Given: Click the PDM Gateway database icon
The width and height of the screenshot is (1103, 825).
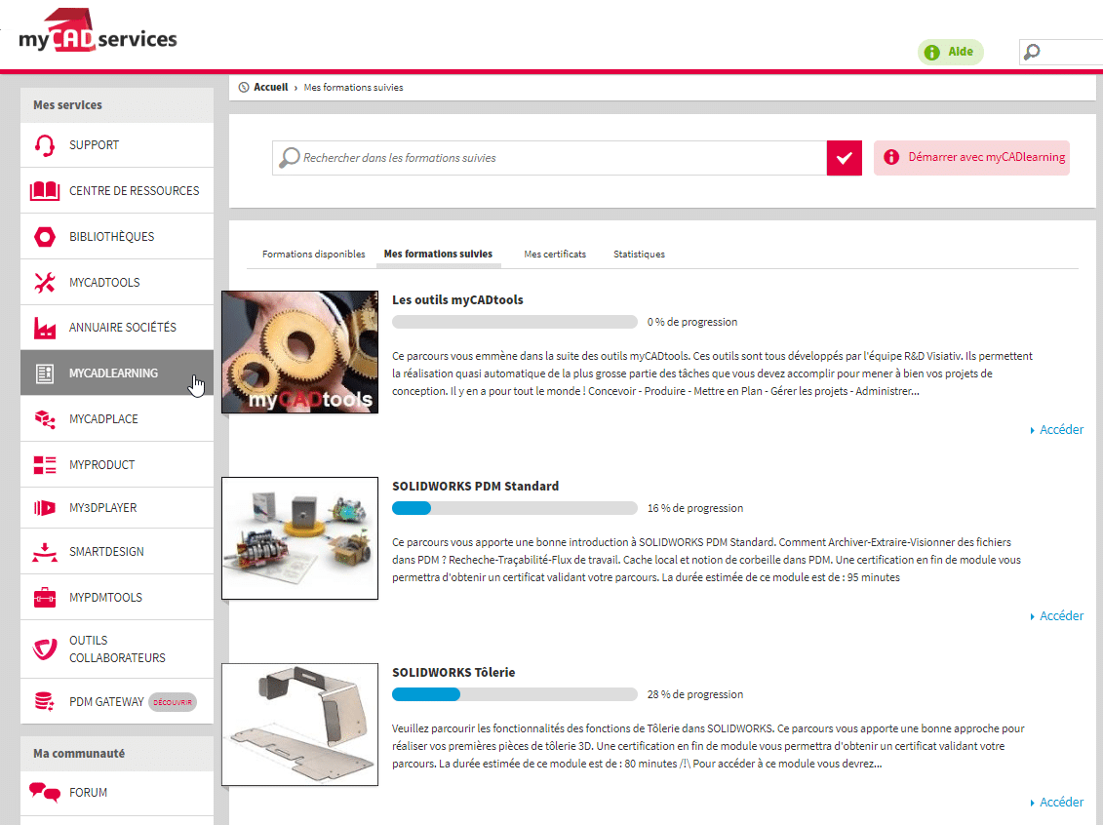Looking at the screenshot, I should [44, 702].
